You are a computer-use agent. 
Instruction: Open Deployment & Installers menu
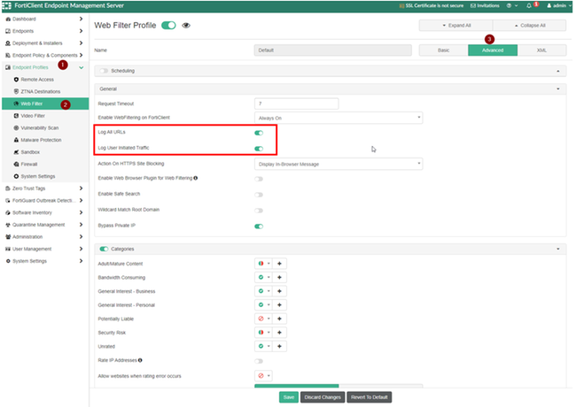pyautogui.click(x=44, y=42)
